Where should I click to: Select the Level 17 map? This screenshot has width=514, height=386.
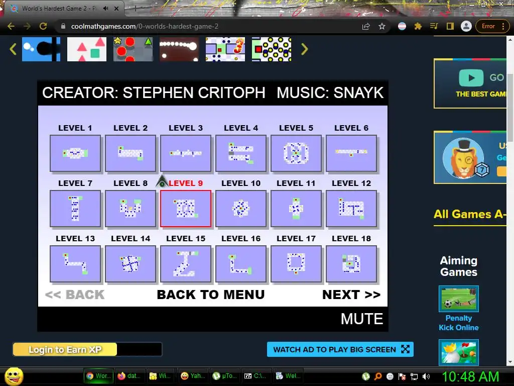[x=296, y=263]
